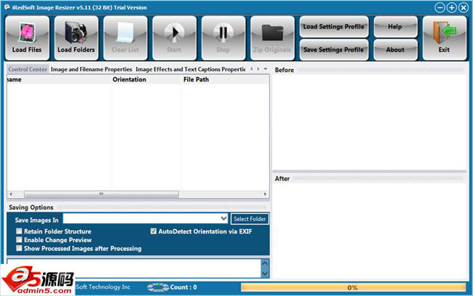The width and height of the screenshot is (473, 296).
Task: Click the spinner icon beside Count
Action: [x=158, y=287]
